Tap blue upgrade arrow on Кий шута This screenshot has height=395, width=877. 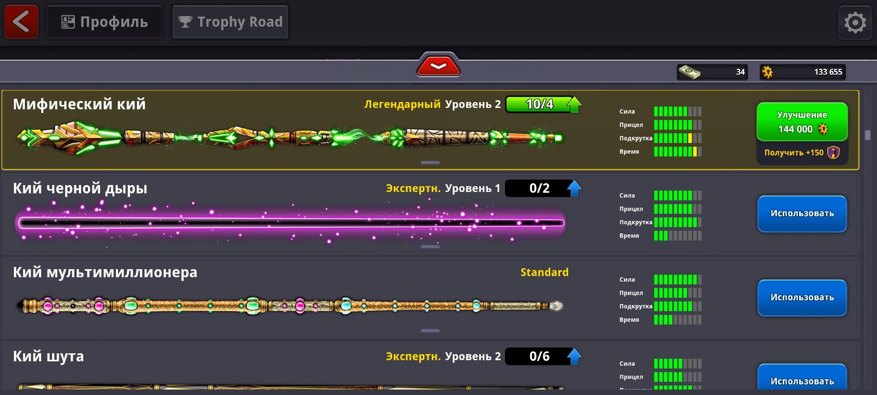tap(574, 357)
